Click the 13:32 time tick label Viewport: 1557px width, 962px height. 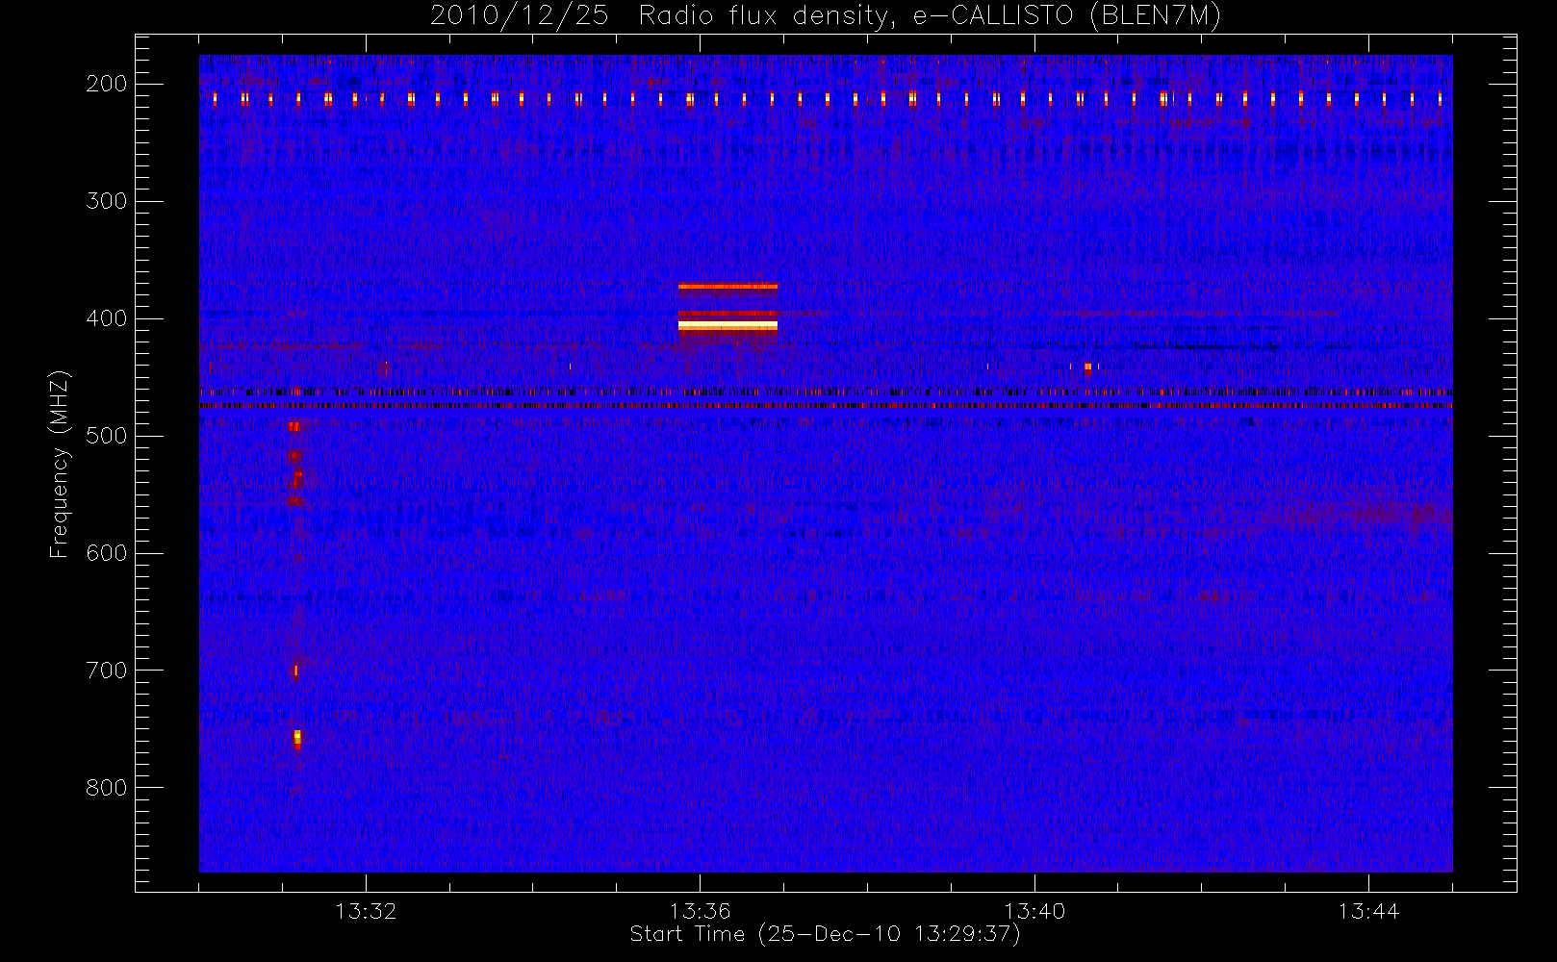tap(366, 911)
